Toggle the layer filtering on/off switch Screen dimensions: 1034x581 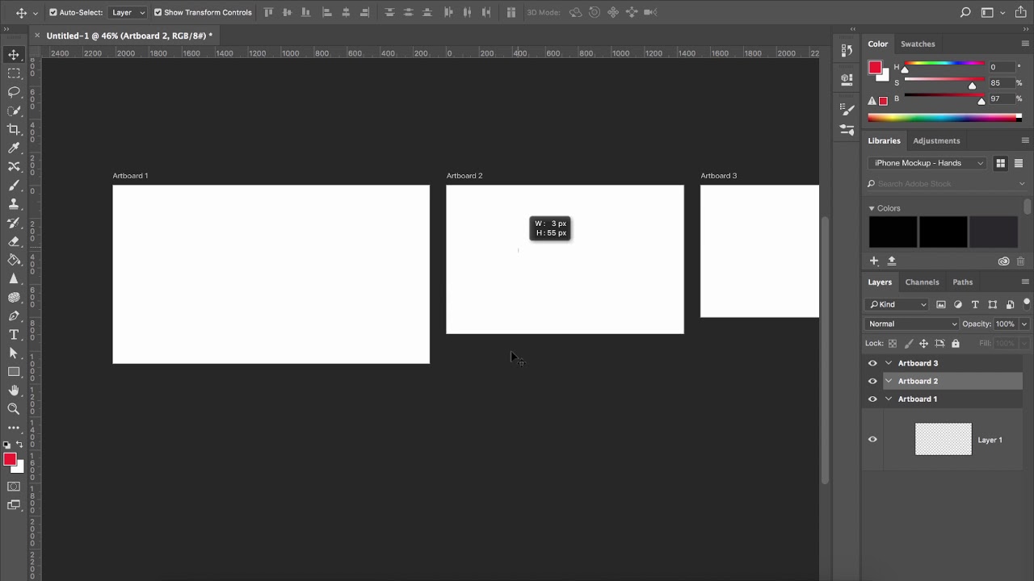pyautogui.click(x=1027, y=303)
